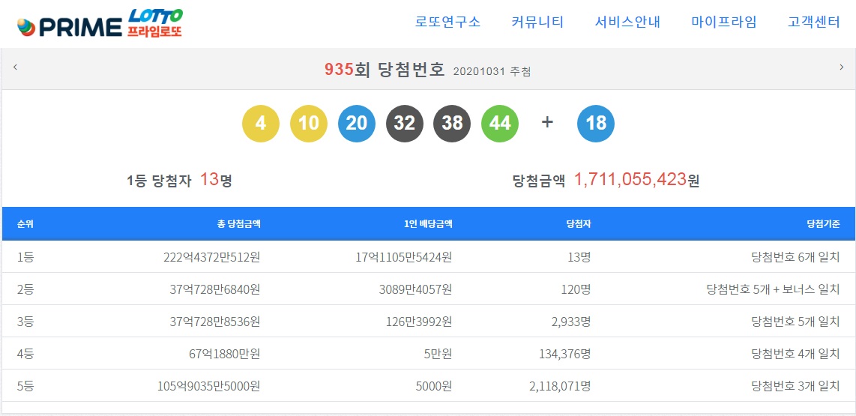Click the yellow ball number 10
This screenshot has height=416, width=856.
tap(309, 124)
